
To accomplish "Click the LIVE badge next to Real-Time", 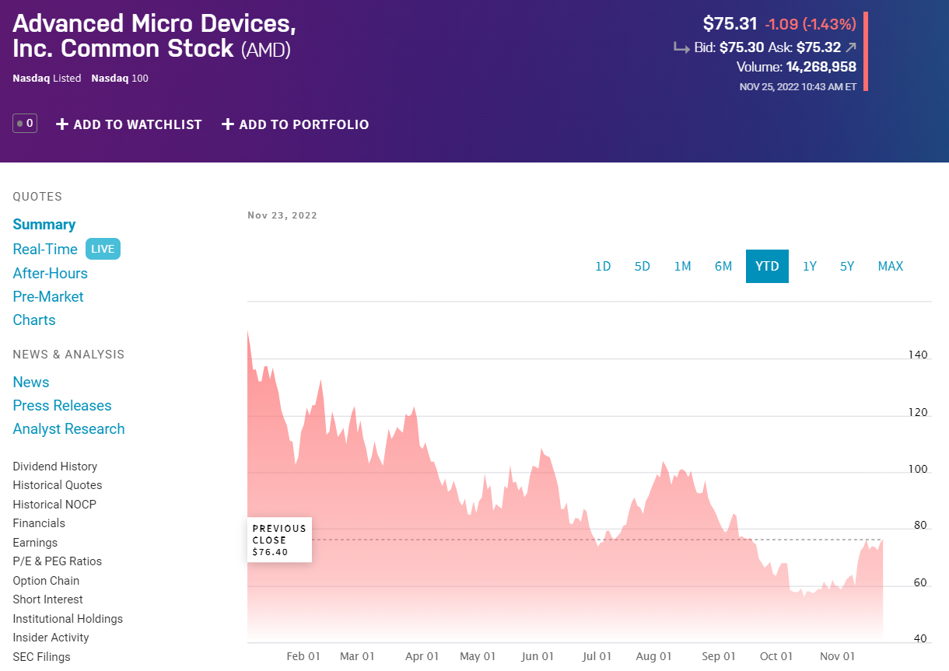I will [x=103, y=249].
